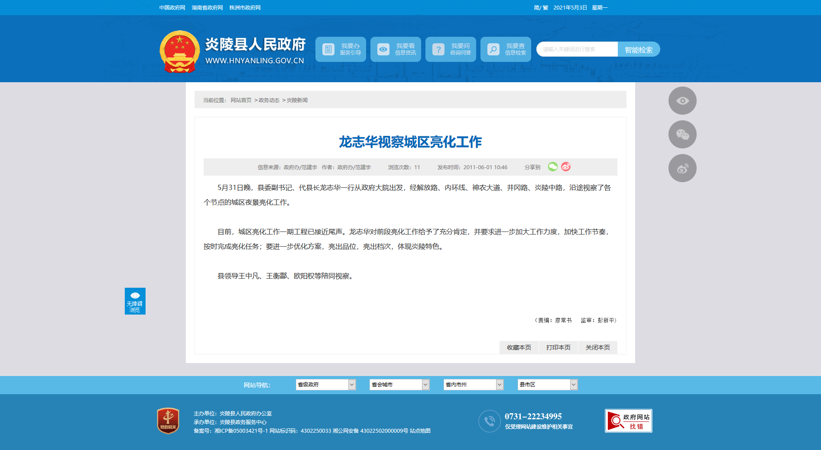Switch between 简/繁 Chinese text
The height and width of the screenshot is (450, 821).
(x=541, y=8)
